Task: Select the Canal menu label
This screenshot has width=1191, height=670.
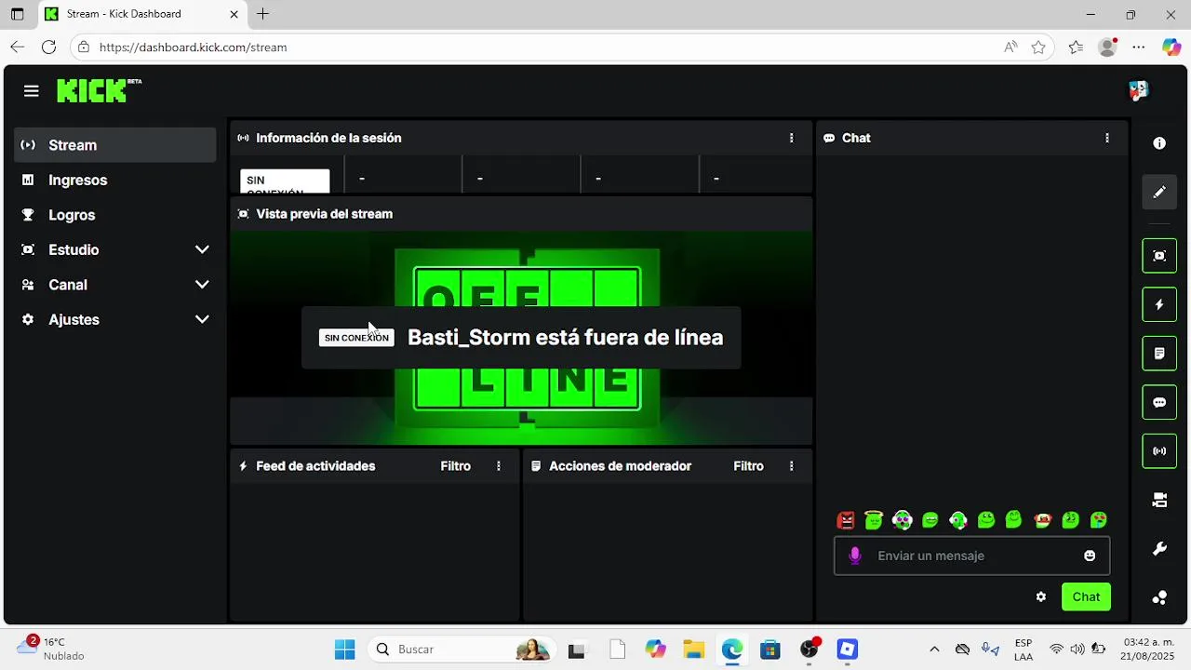Action: tap(68, 285)
